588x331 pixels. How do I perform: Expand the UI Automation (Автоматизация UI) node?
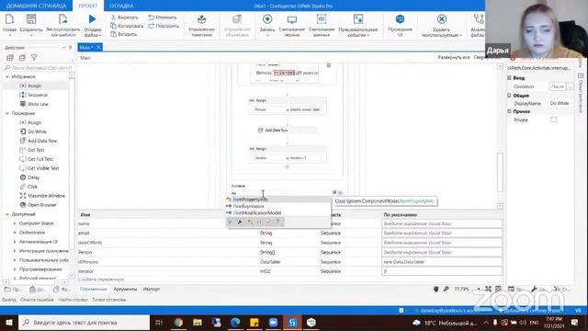pos(15,242)
